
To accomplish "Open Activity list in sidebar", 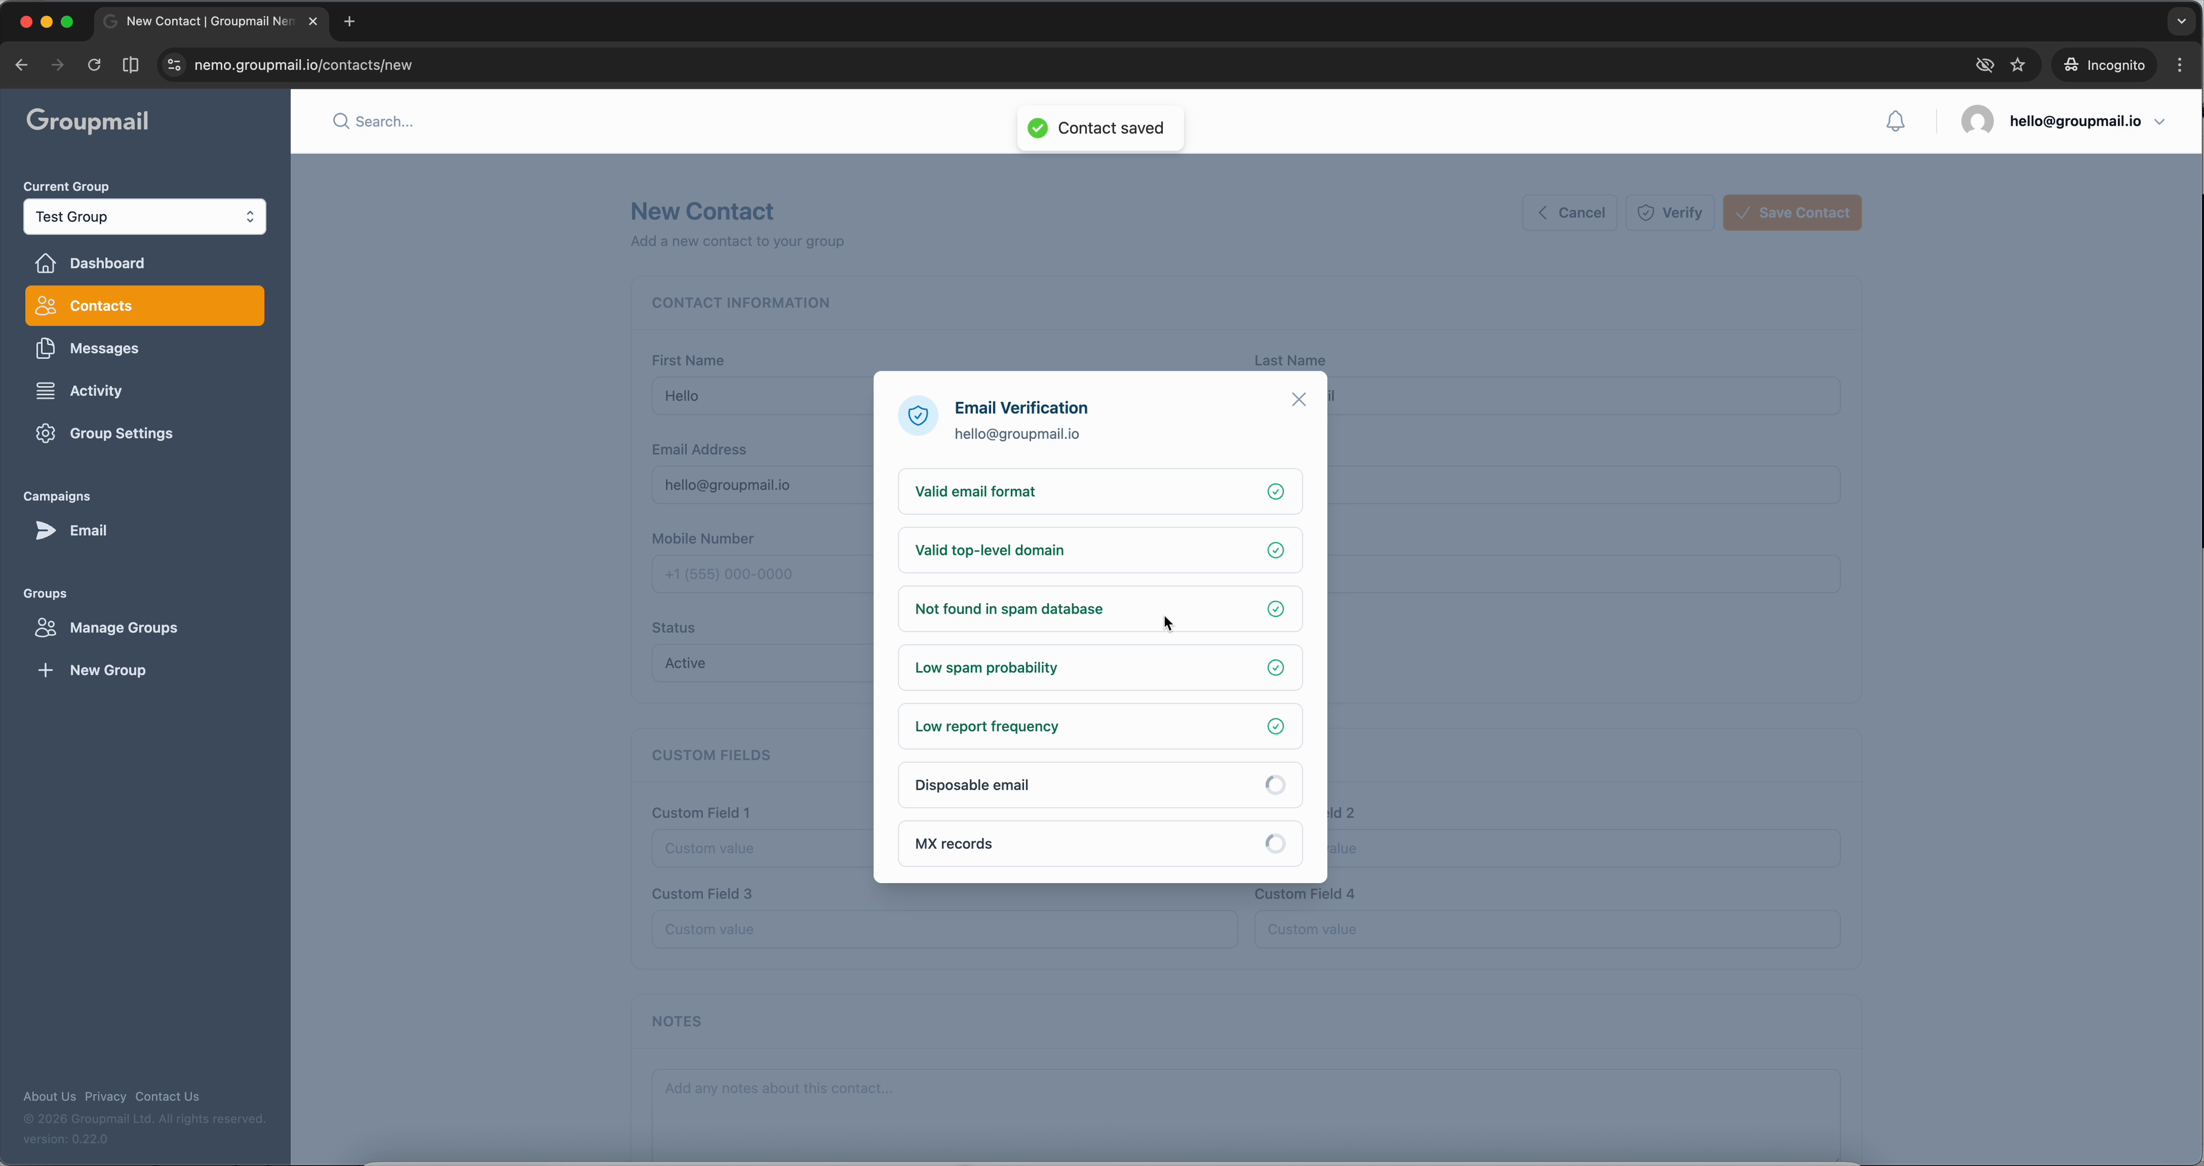I will [x=95, y=390].
